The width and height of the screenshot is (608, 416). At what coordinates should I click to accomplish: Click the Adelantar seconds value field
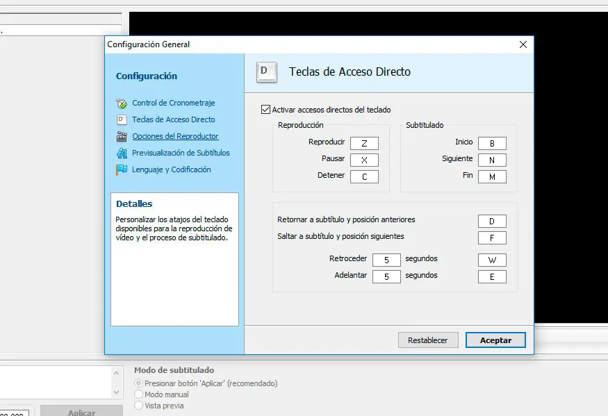pyautogui.click(x=386, y=277)
